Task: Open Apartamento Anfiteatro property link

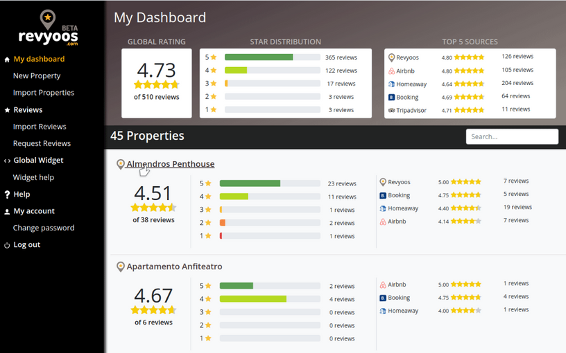Action: point(174,266)
